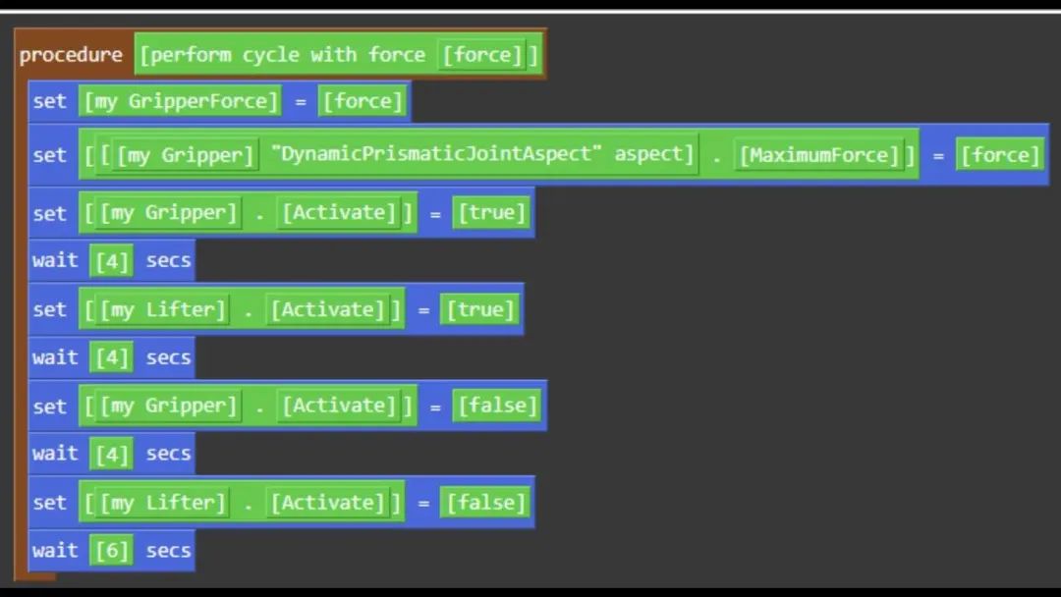1061x597 pixels.
Task: Click the force value assigned to GripperForce
Action: coord(363,101)
